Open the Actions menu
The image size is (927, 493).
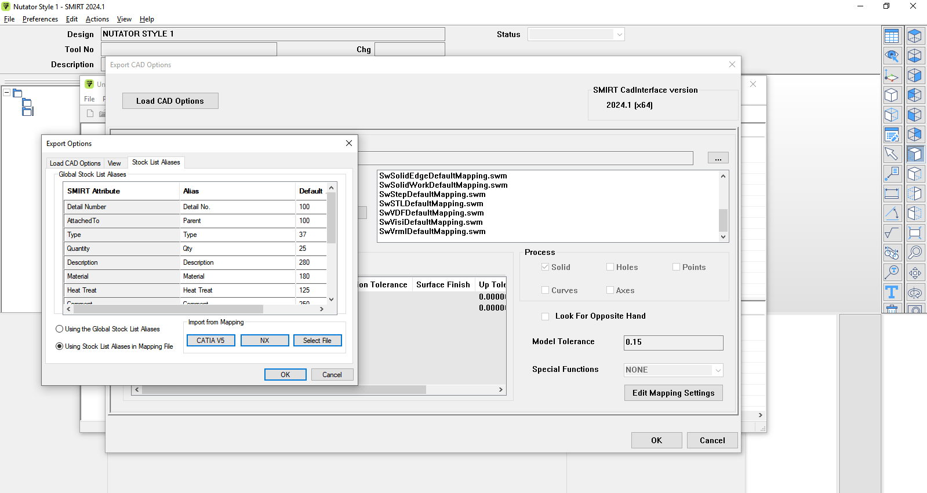click(97, 19)
